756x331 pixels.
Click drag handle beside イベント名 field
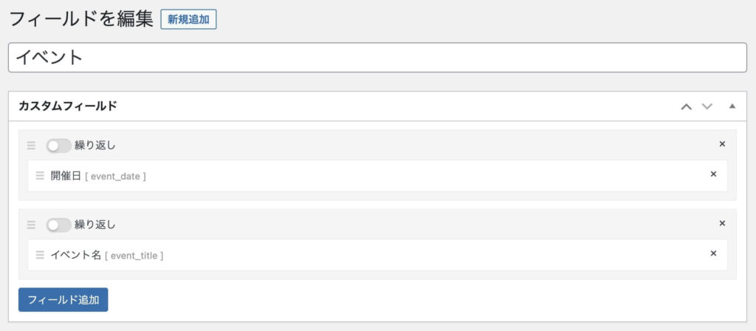coord(40,255)
